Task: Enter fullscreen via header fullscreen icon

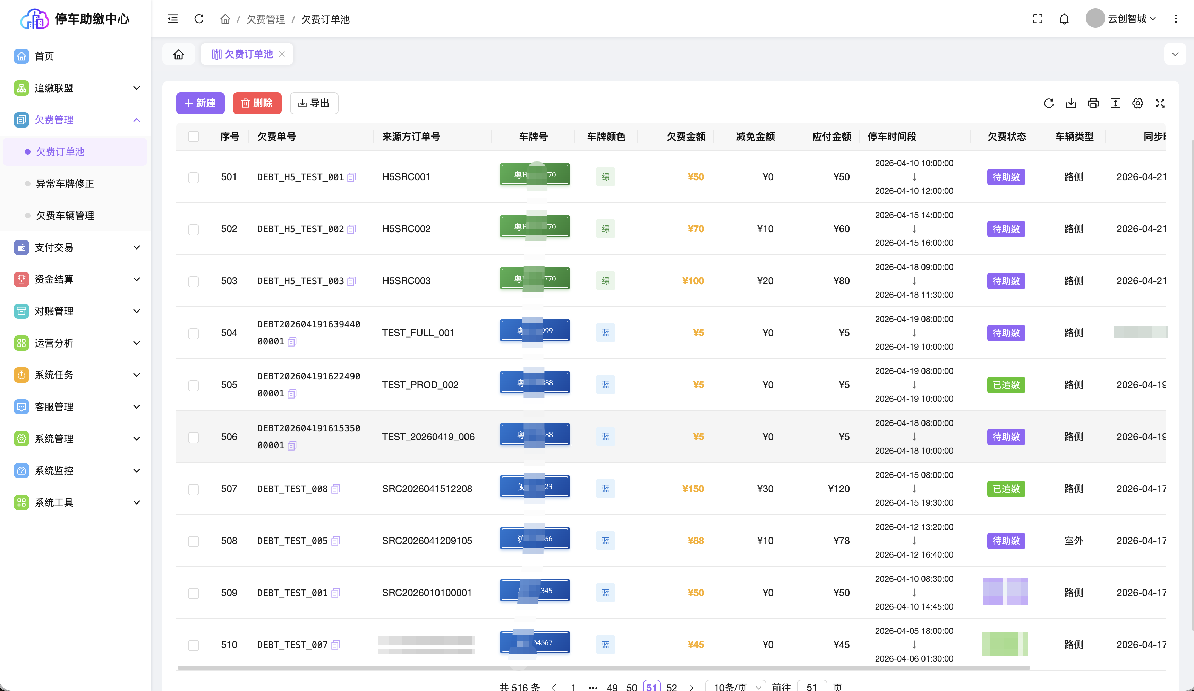Action: tap(1038, 19)
